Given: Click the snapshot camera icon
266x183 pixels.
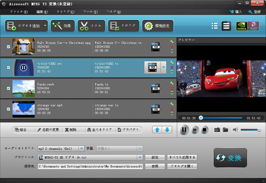Looking at the screenshot, I should pos(217,130).
